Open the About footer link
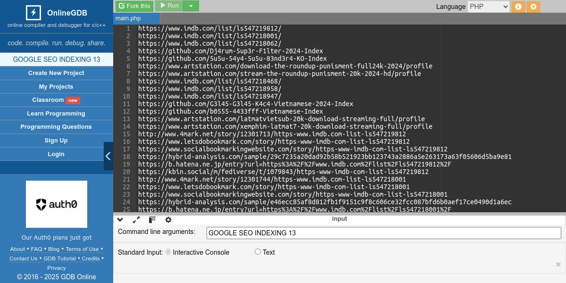The height and width of the screenshot is (283, 566). point(17,249)
